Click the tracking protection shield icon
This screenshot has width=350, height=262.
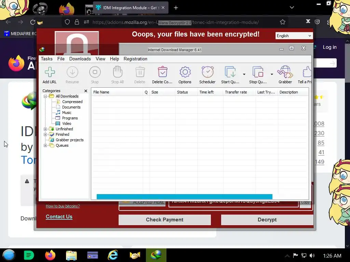coord(67,22)
